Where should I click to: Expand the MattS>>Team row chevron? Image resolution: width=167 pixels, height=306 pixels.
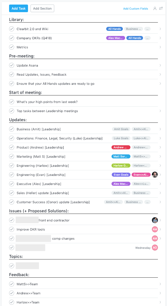(x=160, y=284)
